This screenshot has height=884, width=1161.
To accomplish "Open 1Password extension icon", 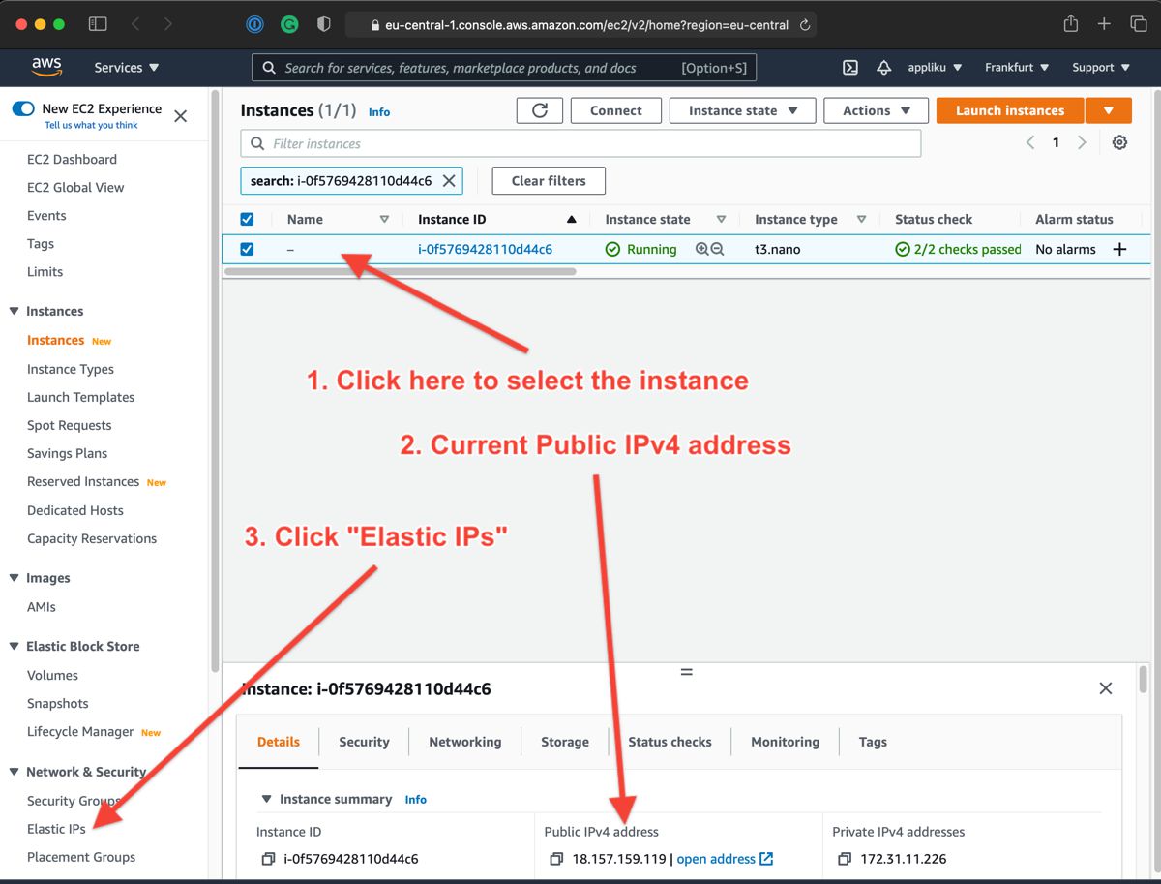I will pyautogui.click(x=255, y=24).
